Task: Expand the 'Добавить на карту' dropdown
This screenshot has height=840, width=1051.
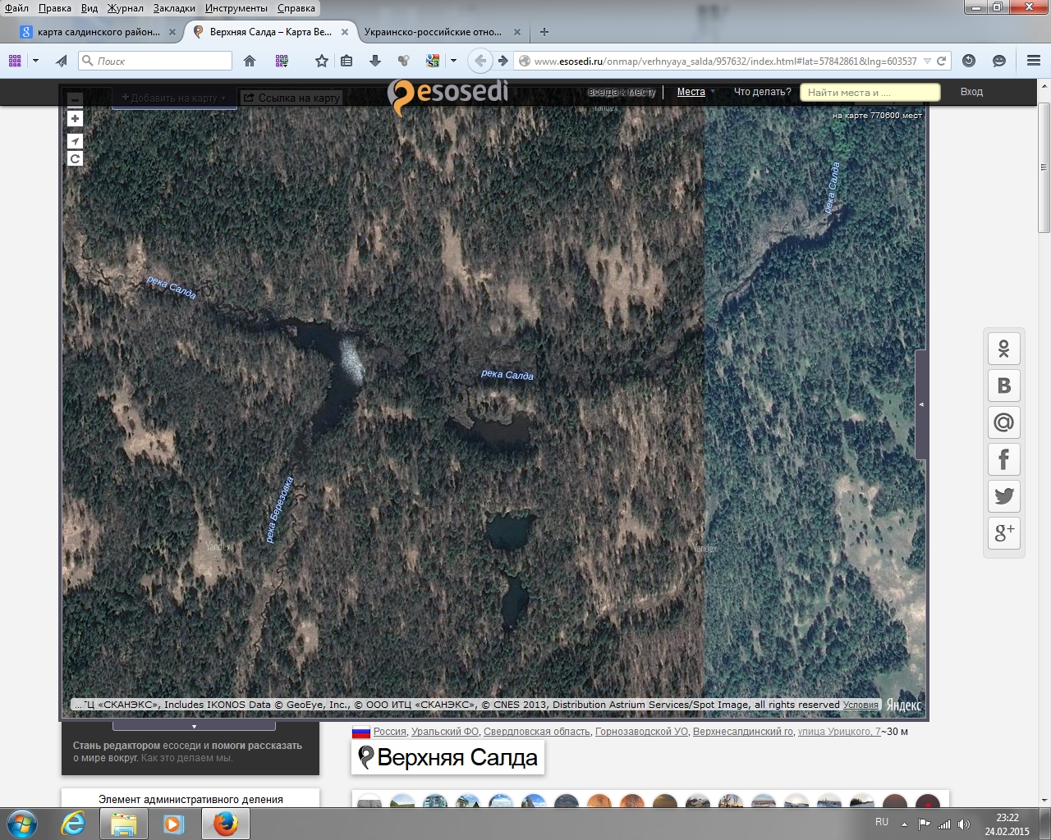Action: tap(173, 98)
